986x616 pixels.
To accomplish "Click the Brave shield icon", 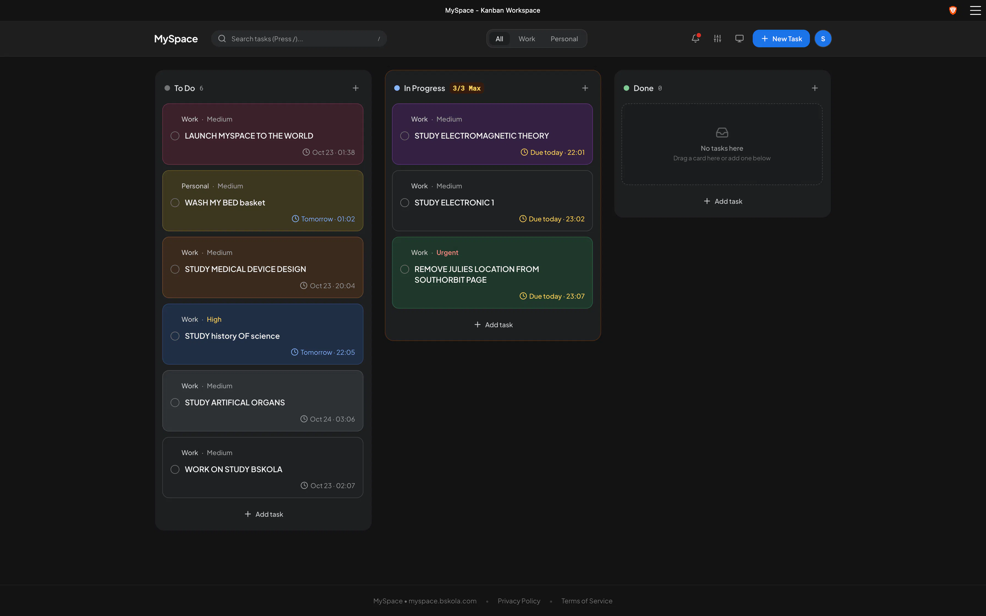I will pyautogui.click(x=953, y=10).
